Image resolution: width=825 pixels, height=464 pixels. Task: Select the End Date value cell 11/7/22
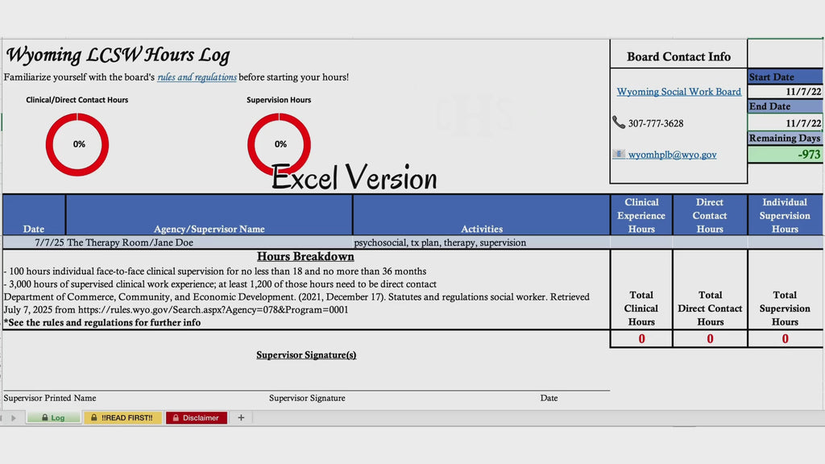pos(785,123)
